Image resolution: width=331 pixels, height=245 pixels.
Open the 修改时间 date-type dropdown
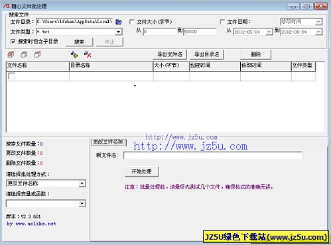[x=318, y=22]
